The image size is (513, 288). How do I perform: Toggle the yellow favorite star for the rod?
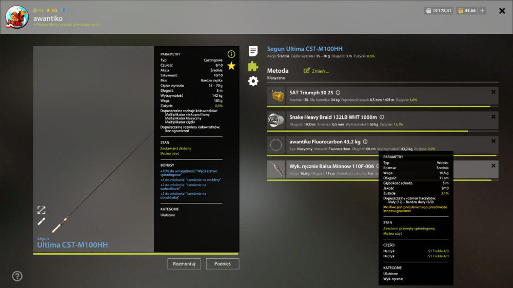click(231, 66)
